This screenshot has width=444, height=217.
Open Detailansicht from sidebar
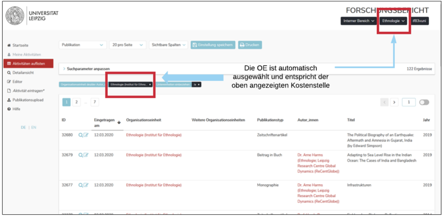(x=21, y=73)
